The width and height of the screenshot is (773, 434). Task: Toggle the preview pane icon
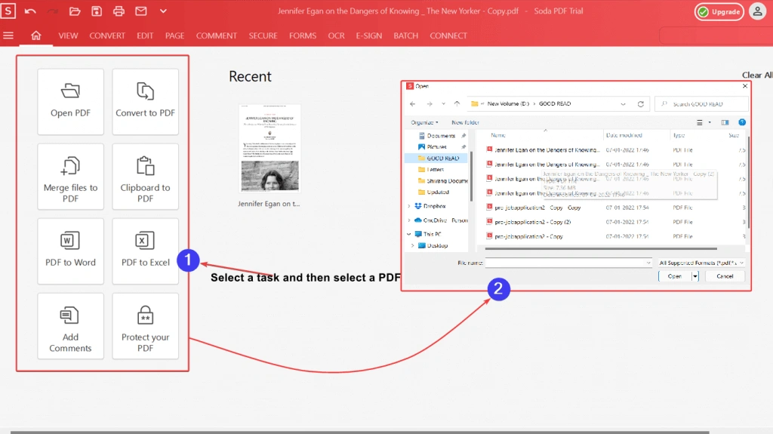[725, 122]
